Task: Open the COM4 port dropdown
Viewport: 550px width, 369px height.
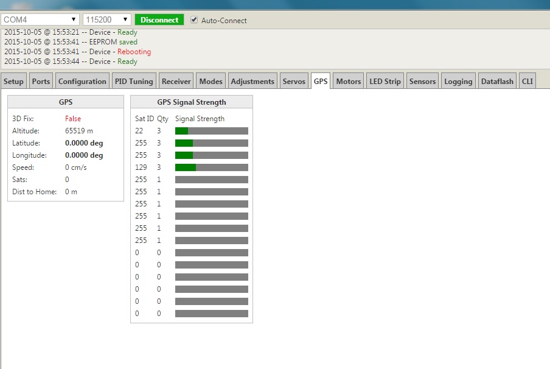Action: pos(40,19)
